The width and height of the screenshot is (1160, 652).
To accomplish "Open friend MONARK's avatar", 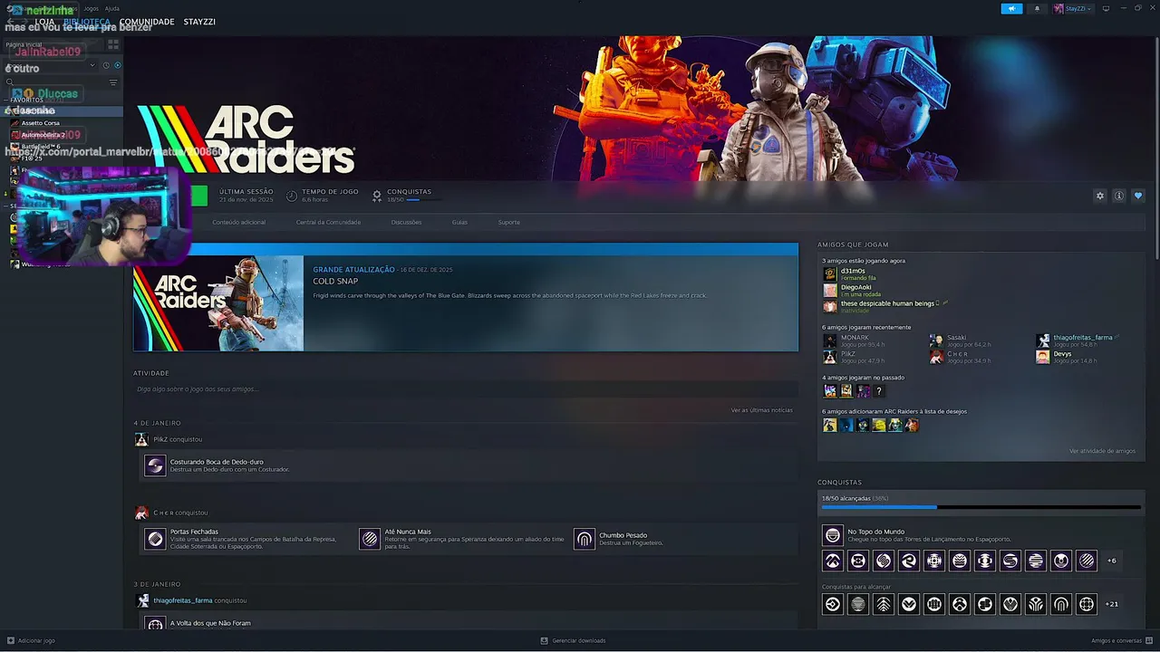I will [829, 341].
